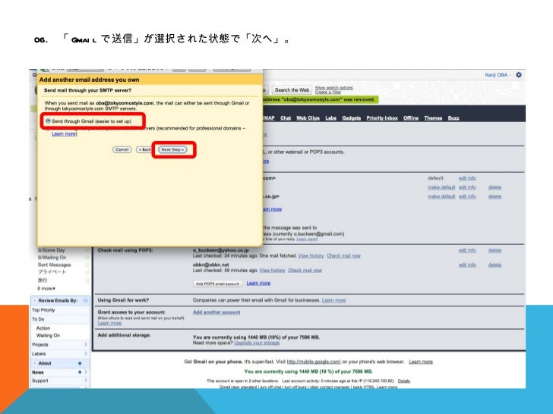
Task: Open Learn more beside the Gmail on your phone line
Action: (x=420, y=362)
